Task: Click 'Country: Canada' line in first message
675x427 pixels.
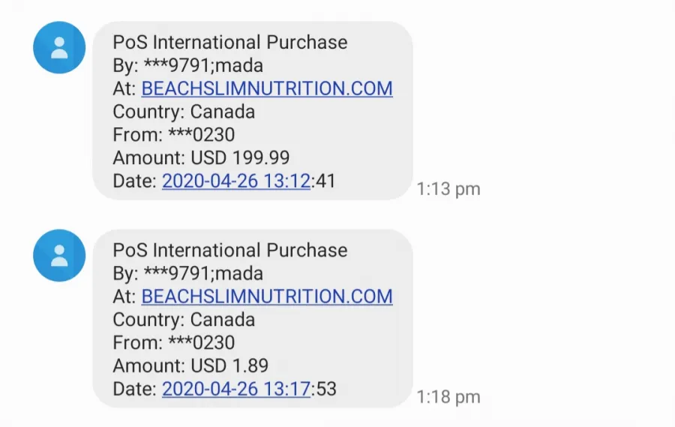Action: point(184,112)
